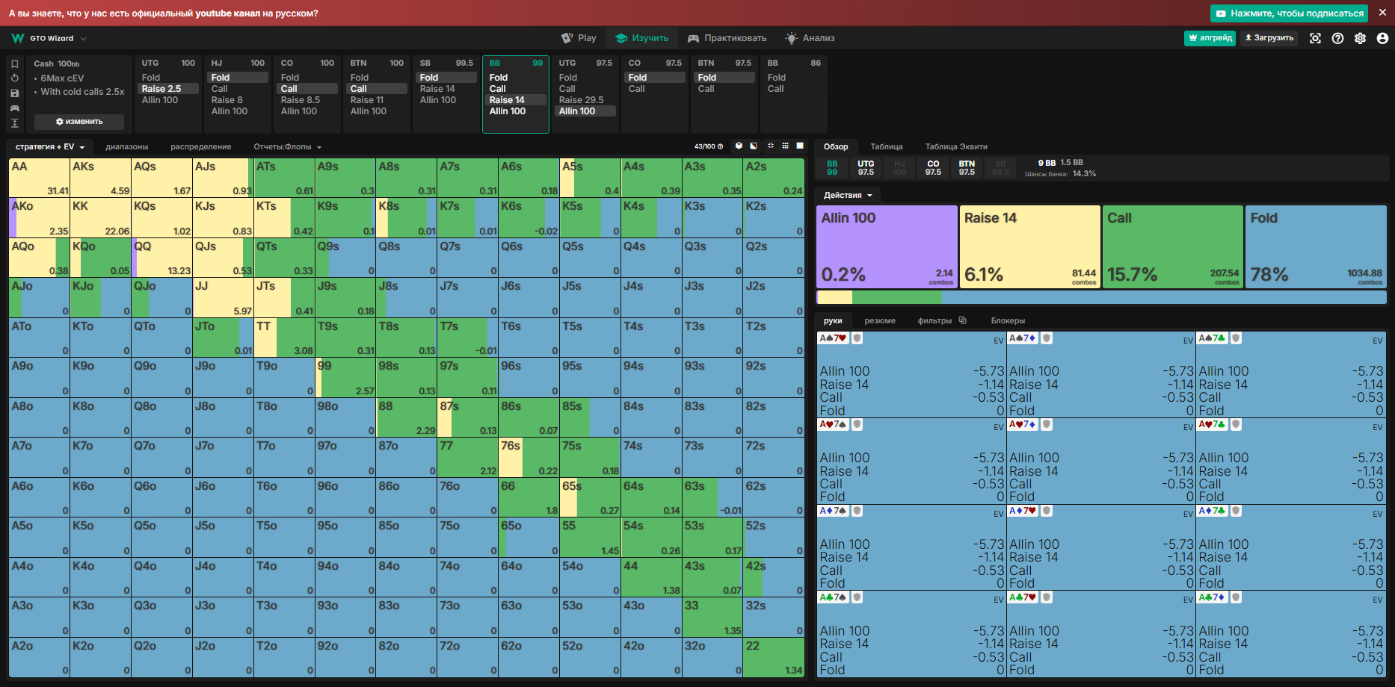
Task: Select the AKs cell in the matrix
Action: (100, 178)
